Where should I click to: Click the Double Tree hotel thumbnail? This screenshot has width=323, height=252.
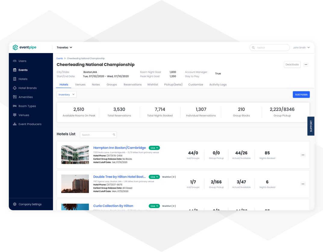coord(75,184)
